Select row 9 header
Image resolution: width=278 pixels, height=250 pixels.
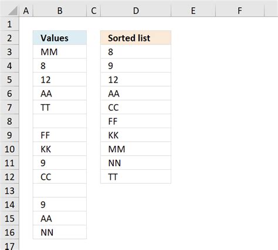tap(9, 135)
